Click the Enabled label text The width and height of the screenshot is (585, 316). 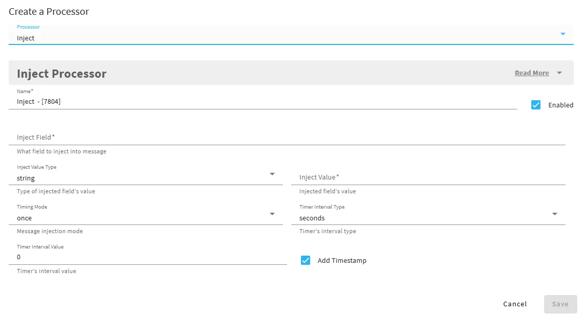(560, 105)
